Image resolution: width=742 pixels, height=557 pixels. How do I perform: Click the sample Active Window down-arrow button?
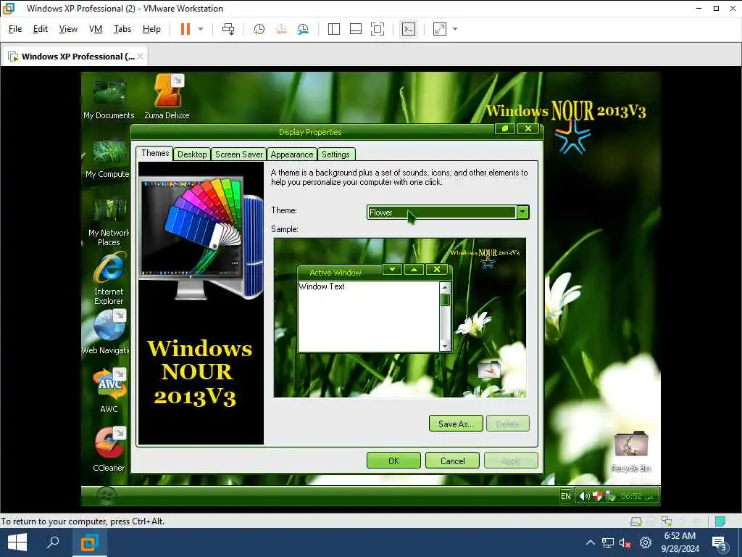392,270
